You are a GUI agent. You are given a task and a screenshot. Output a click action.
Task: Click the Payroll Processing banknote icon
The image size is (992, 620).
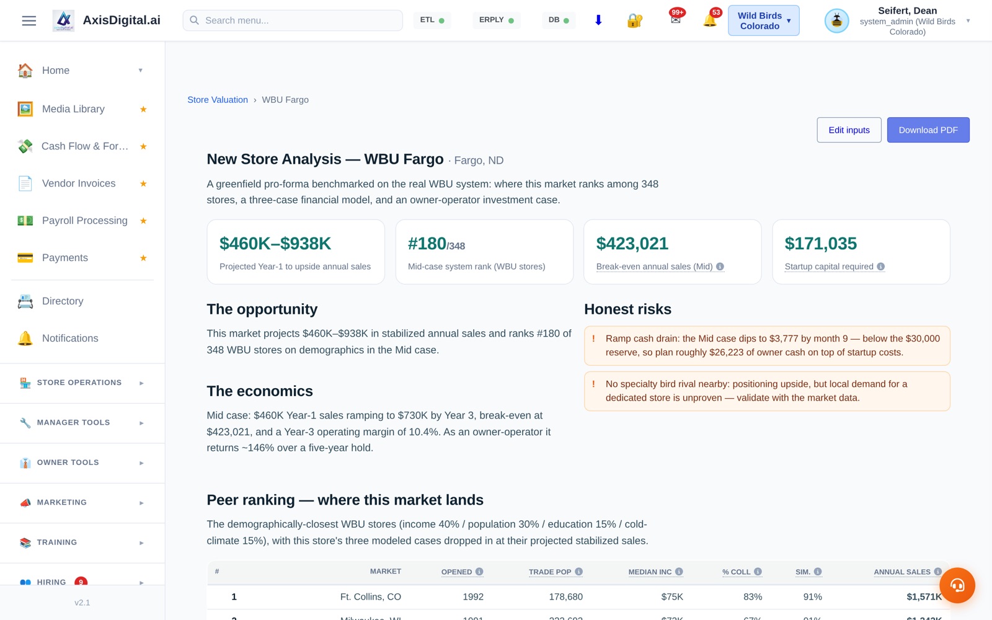25,221
